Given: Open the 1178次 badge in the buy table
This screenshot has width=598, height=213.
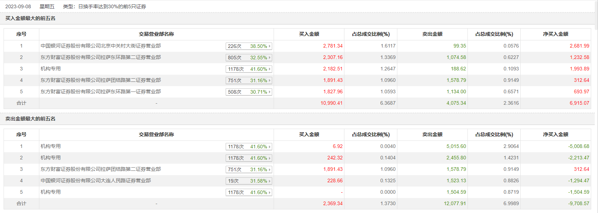Looking at the screenshot, I should pyautogui.click(x=236, y=69).
